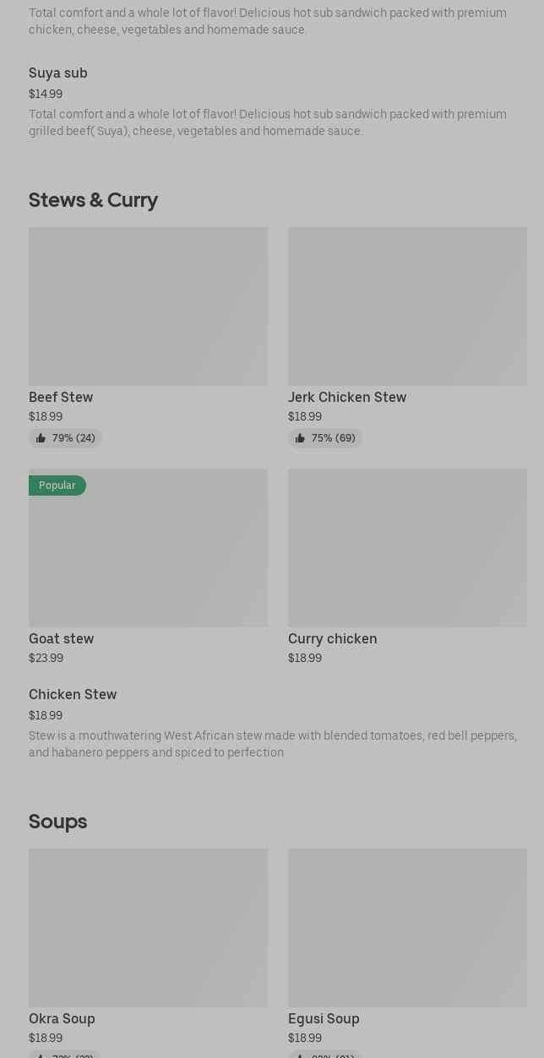The image size is (544, 1058).
Task: Open the Curry chicken photo
Action: click(407, 547)
